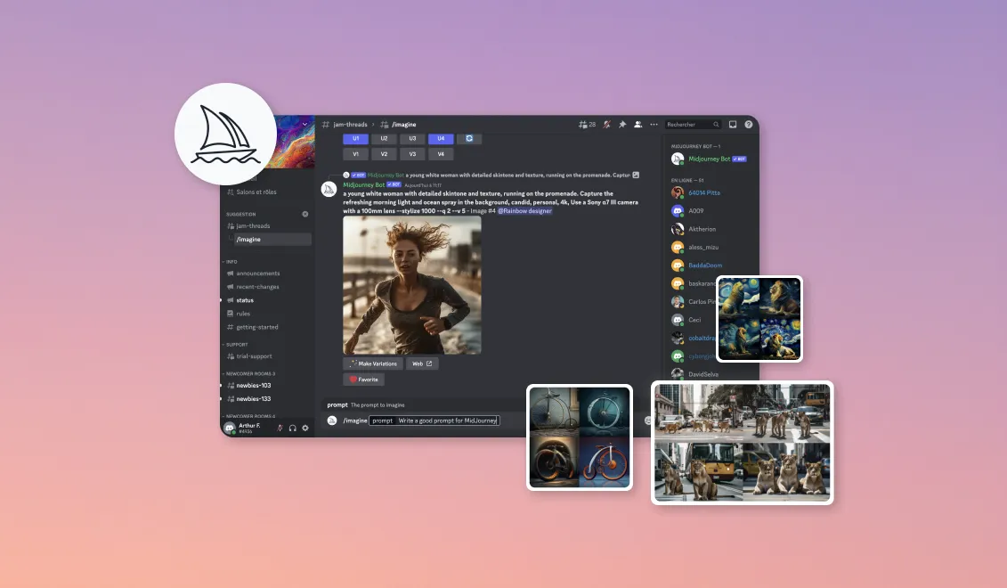Click the re-roll refresh icon button
Screen dimensions: 1007x588
[x=469, y=138]
